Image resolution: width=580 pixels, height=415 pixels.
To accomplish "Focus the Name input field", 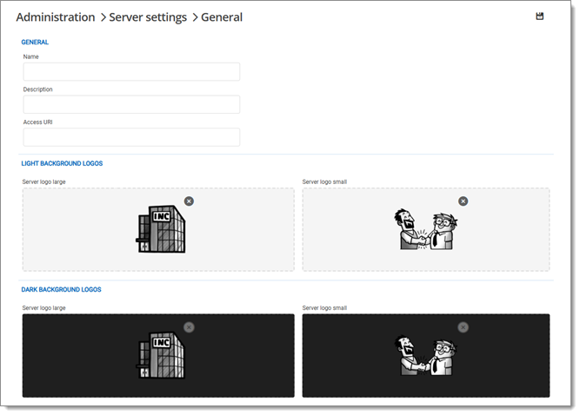I will click(x=131, y=72).
